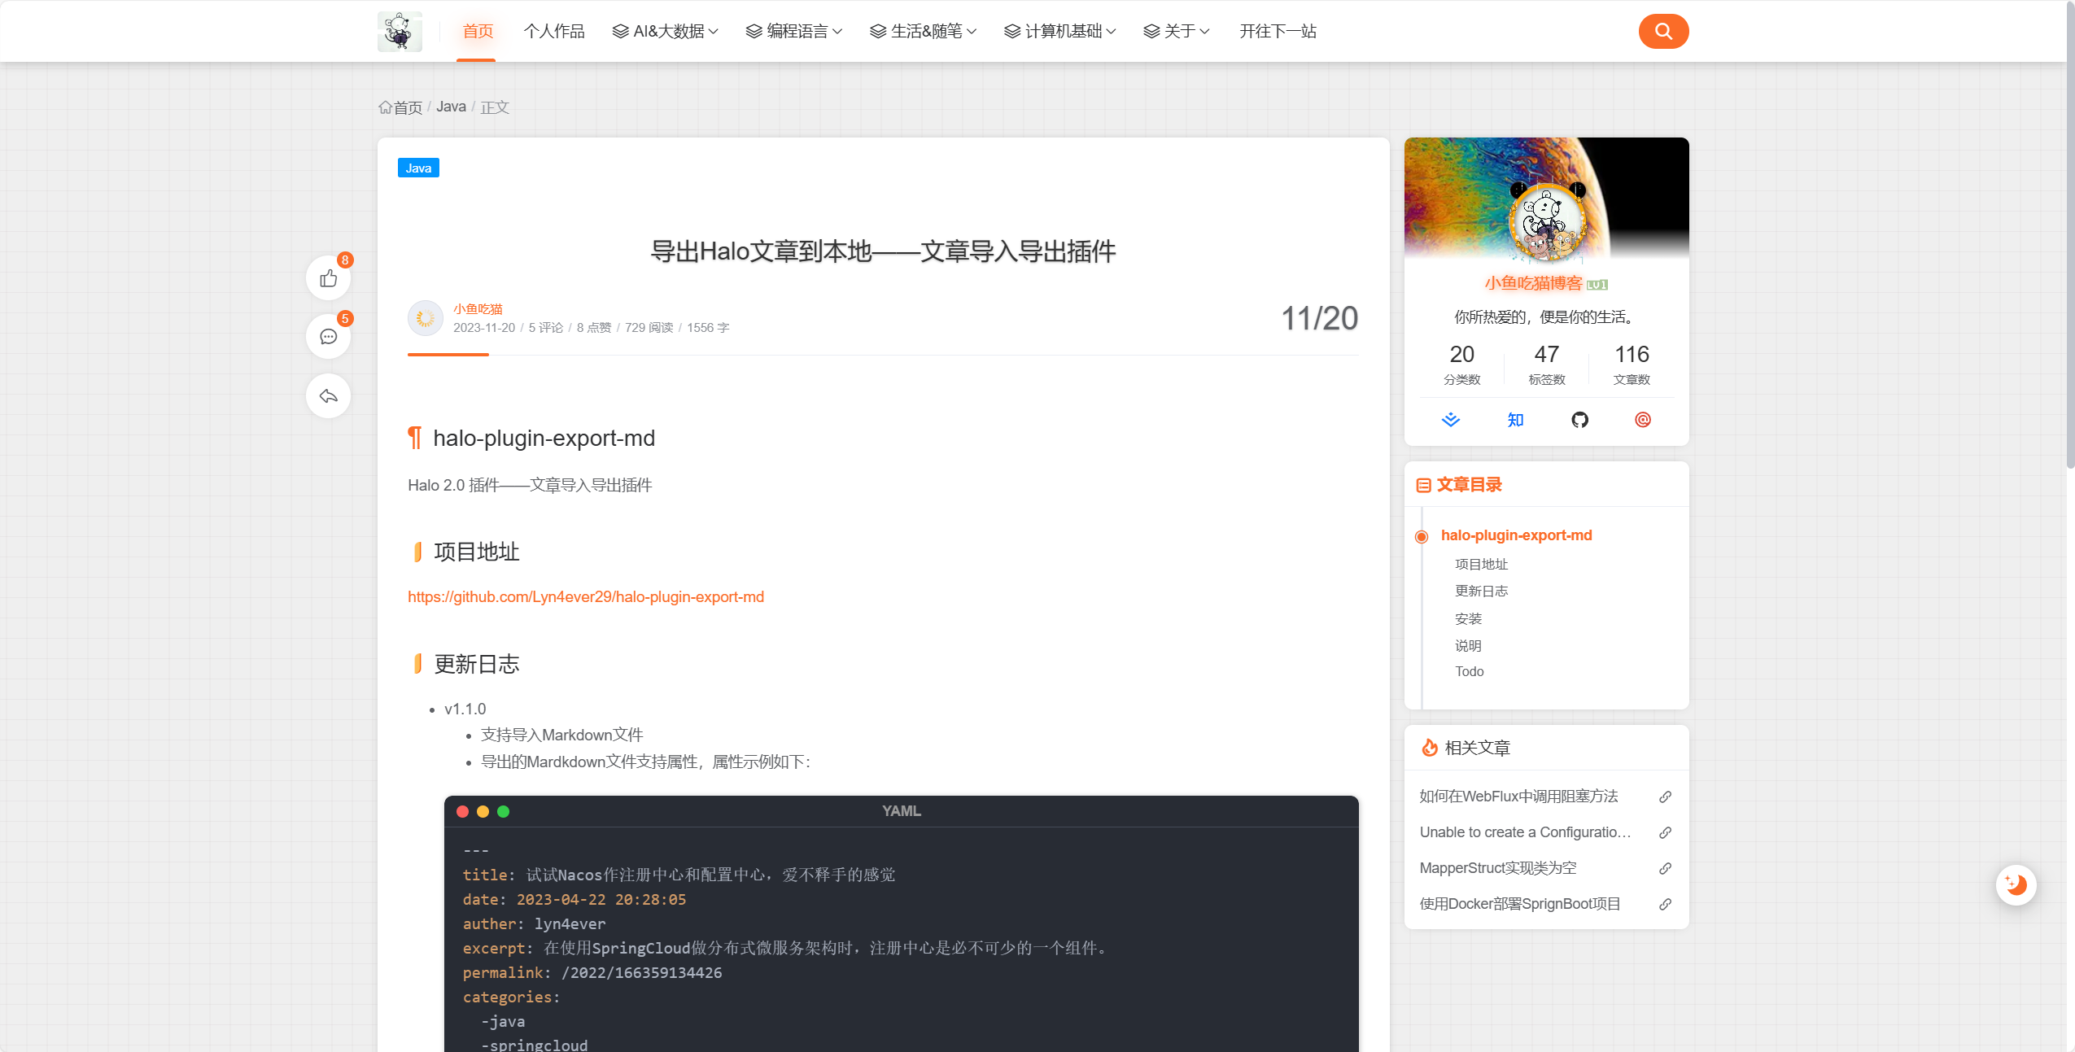Click link icon beside 如何在WebFlux中调用阻塞方法

[x=1665, y=797]
